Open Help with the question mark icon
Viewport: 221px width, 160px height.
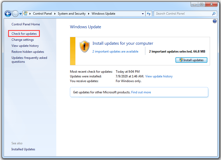[x=215, y=21]
